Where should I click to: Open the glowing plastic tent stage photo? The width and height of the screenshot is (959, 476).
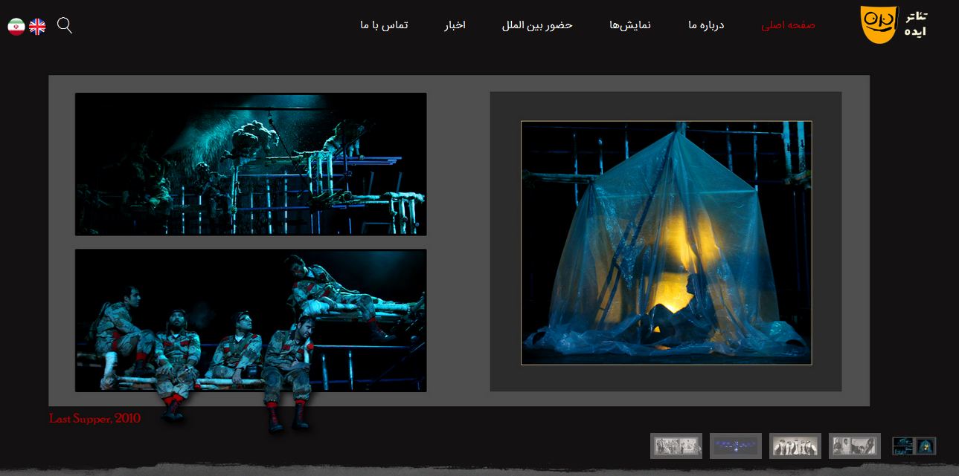point(666,243)
